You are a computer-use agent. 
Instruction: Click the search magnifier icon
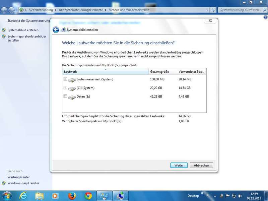(x=264, y=10)
